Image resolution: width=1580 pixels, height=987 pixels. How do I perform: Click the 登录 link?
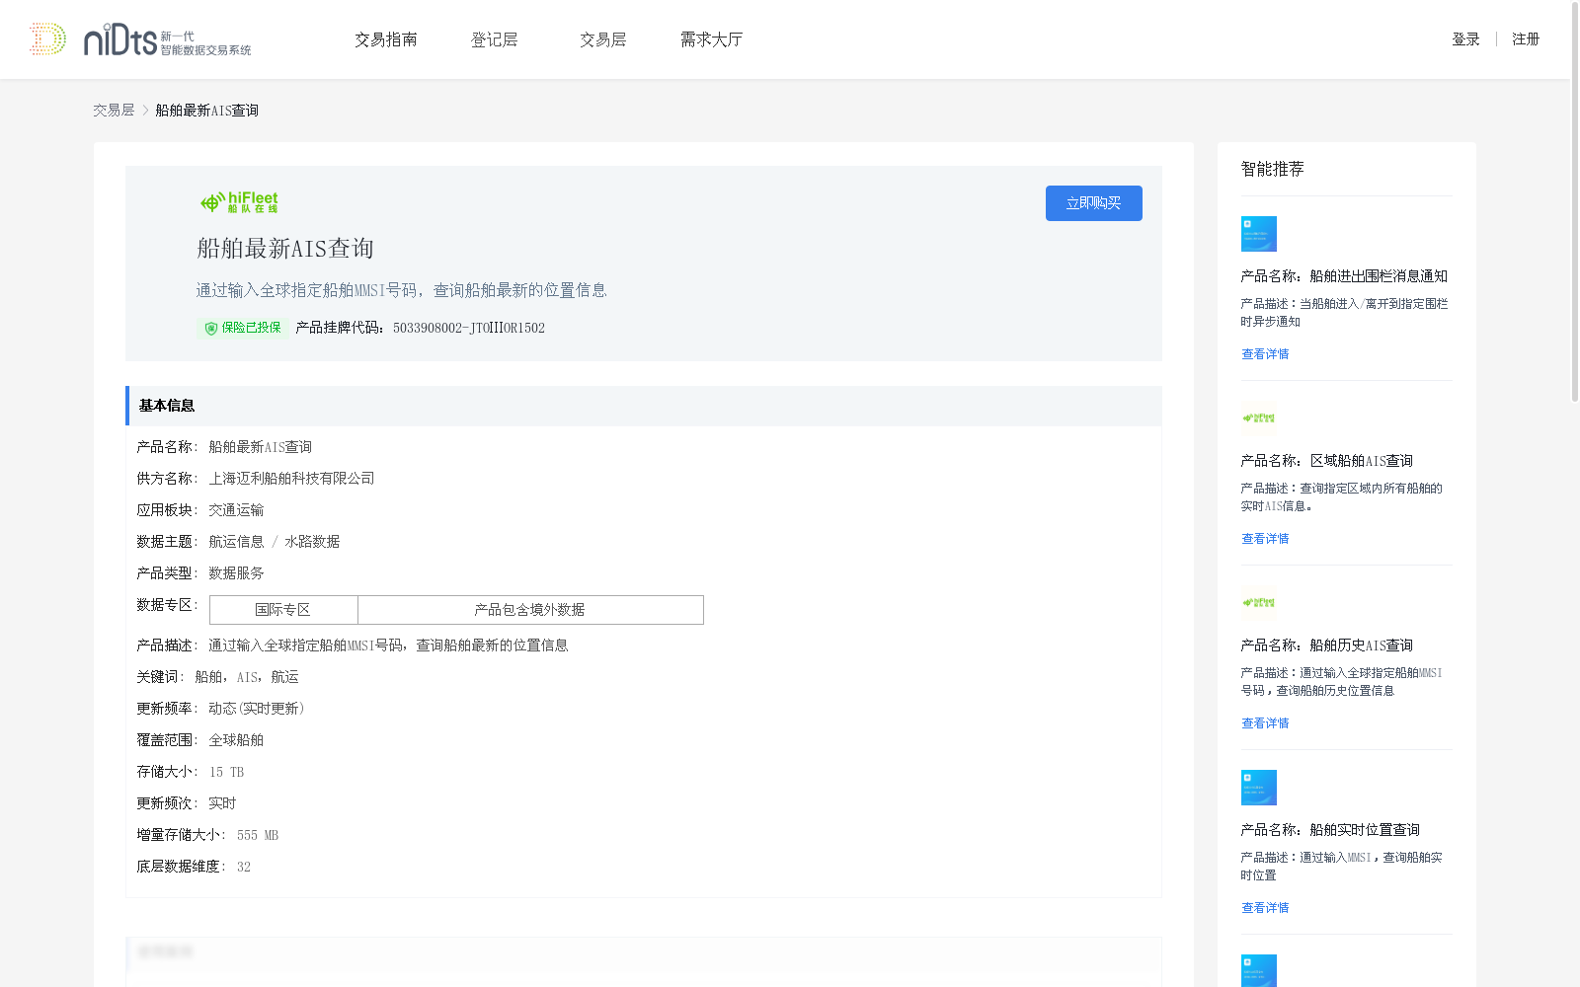pyautogui.click(x=1465, y=39)
